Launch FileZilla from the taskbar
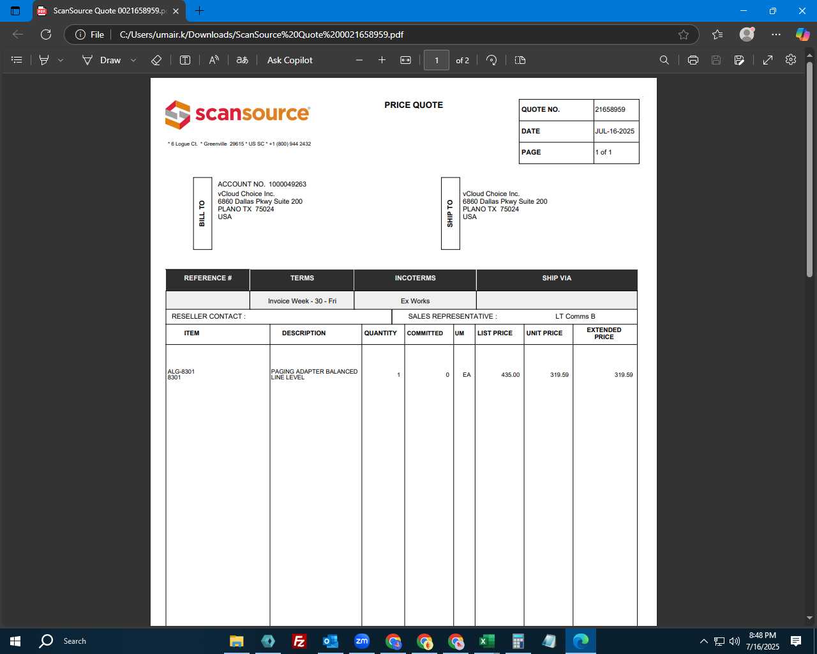This screenshot has height=654, width=817. pyautogui.click(x=299, y=641)
